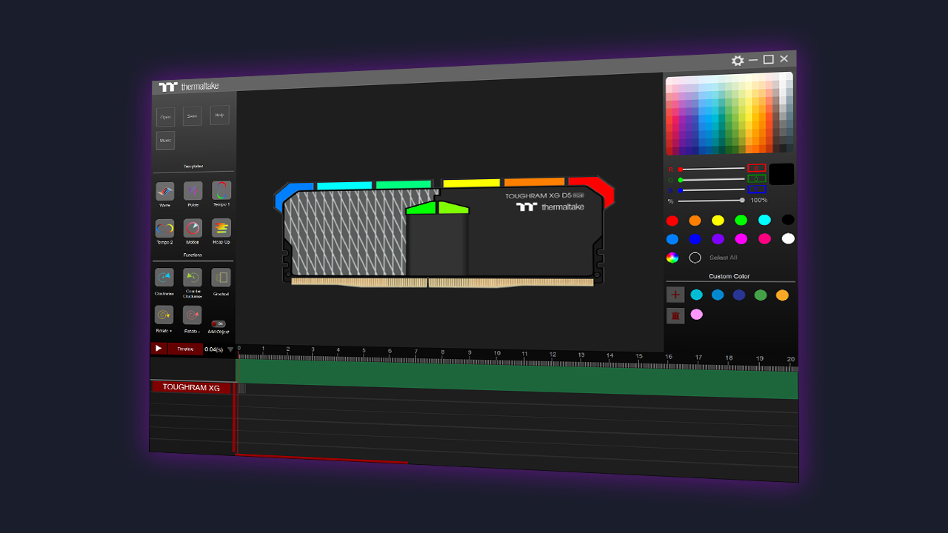Choose the green custom color
The width and height of the screenshot is (948, 533).
point(760,295)
